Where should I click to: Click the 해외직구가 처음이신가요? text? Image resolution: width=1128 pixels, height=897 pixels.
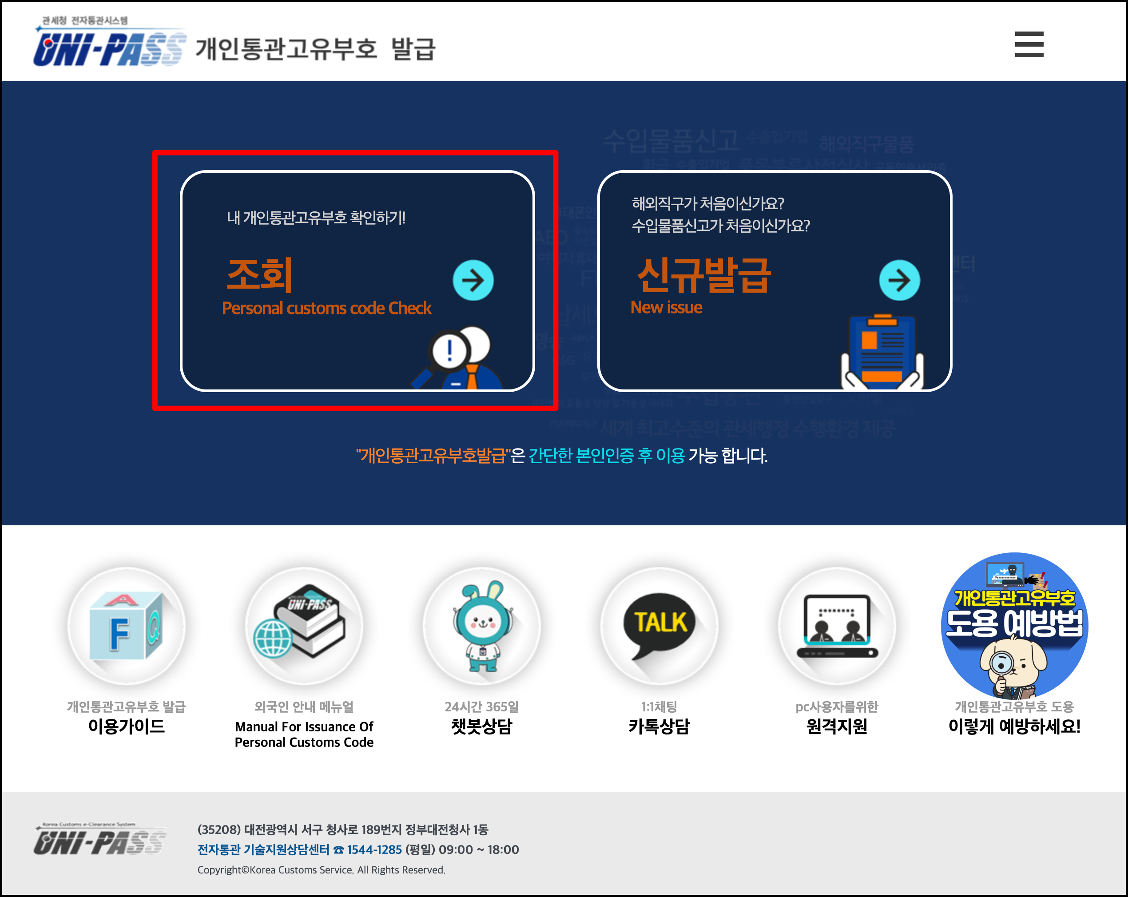point(708,203)
